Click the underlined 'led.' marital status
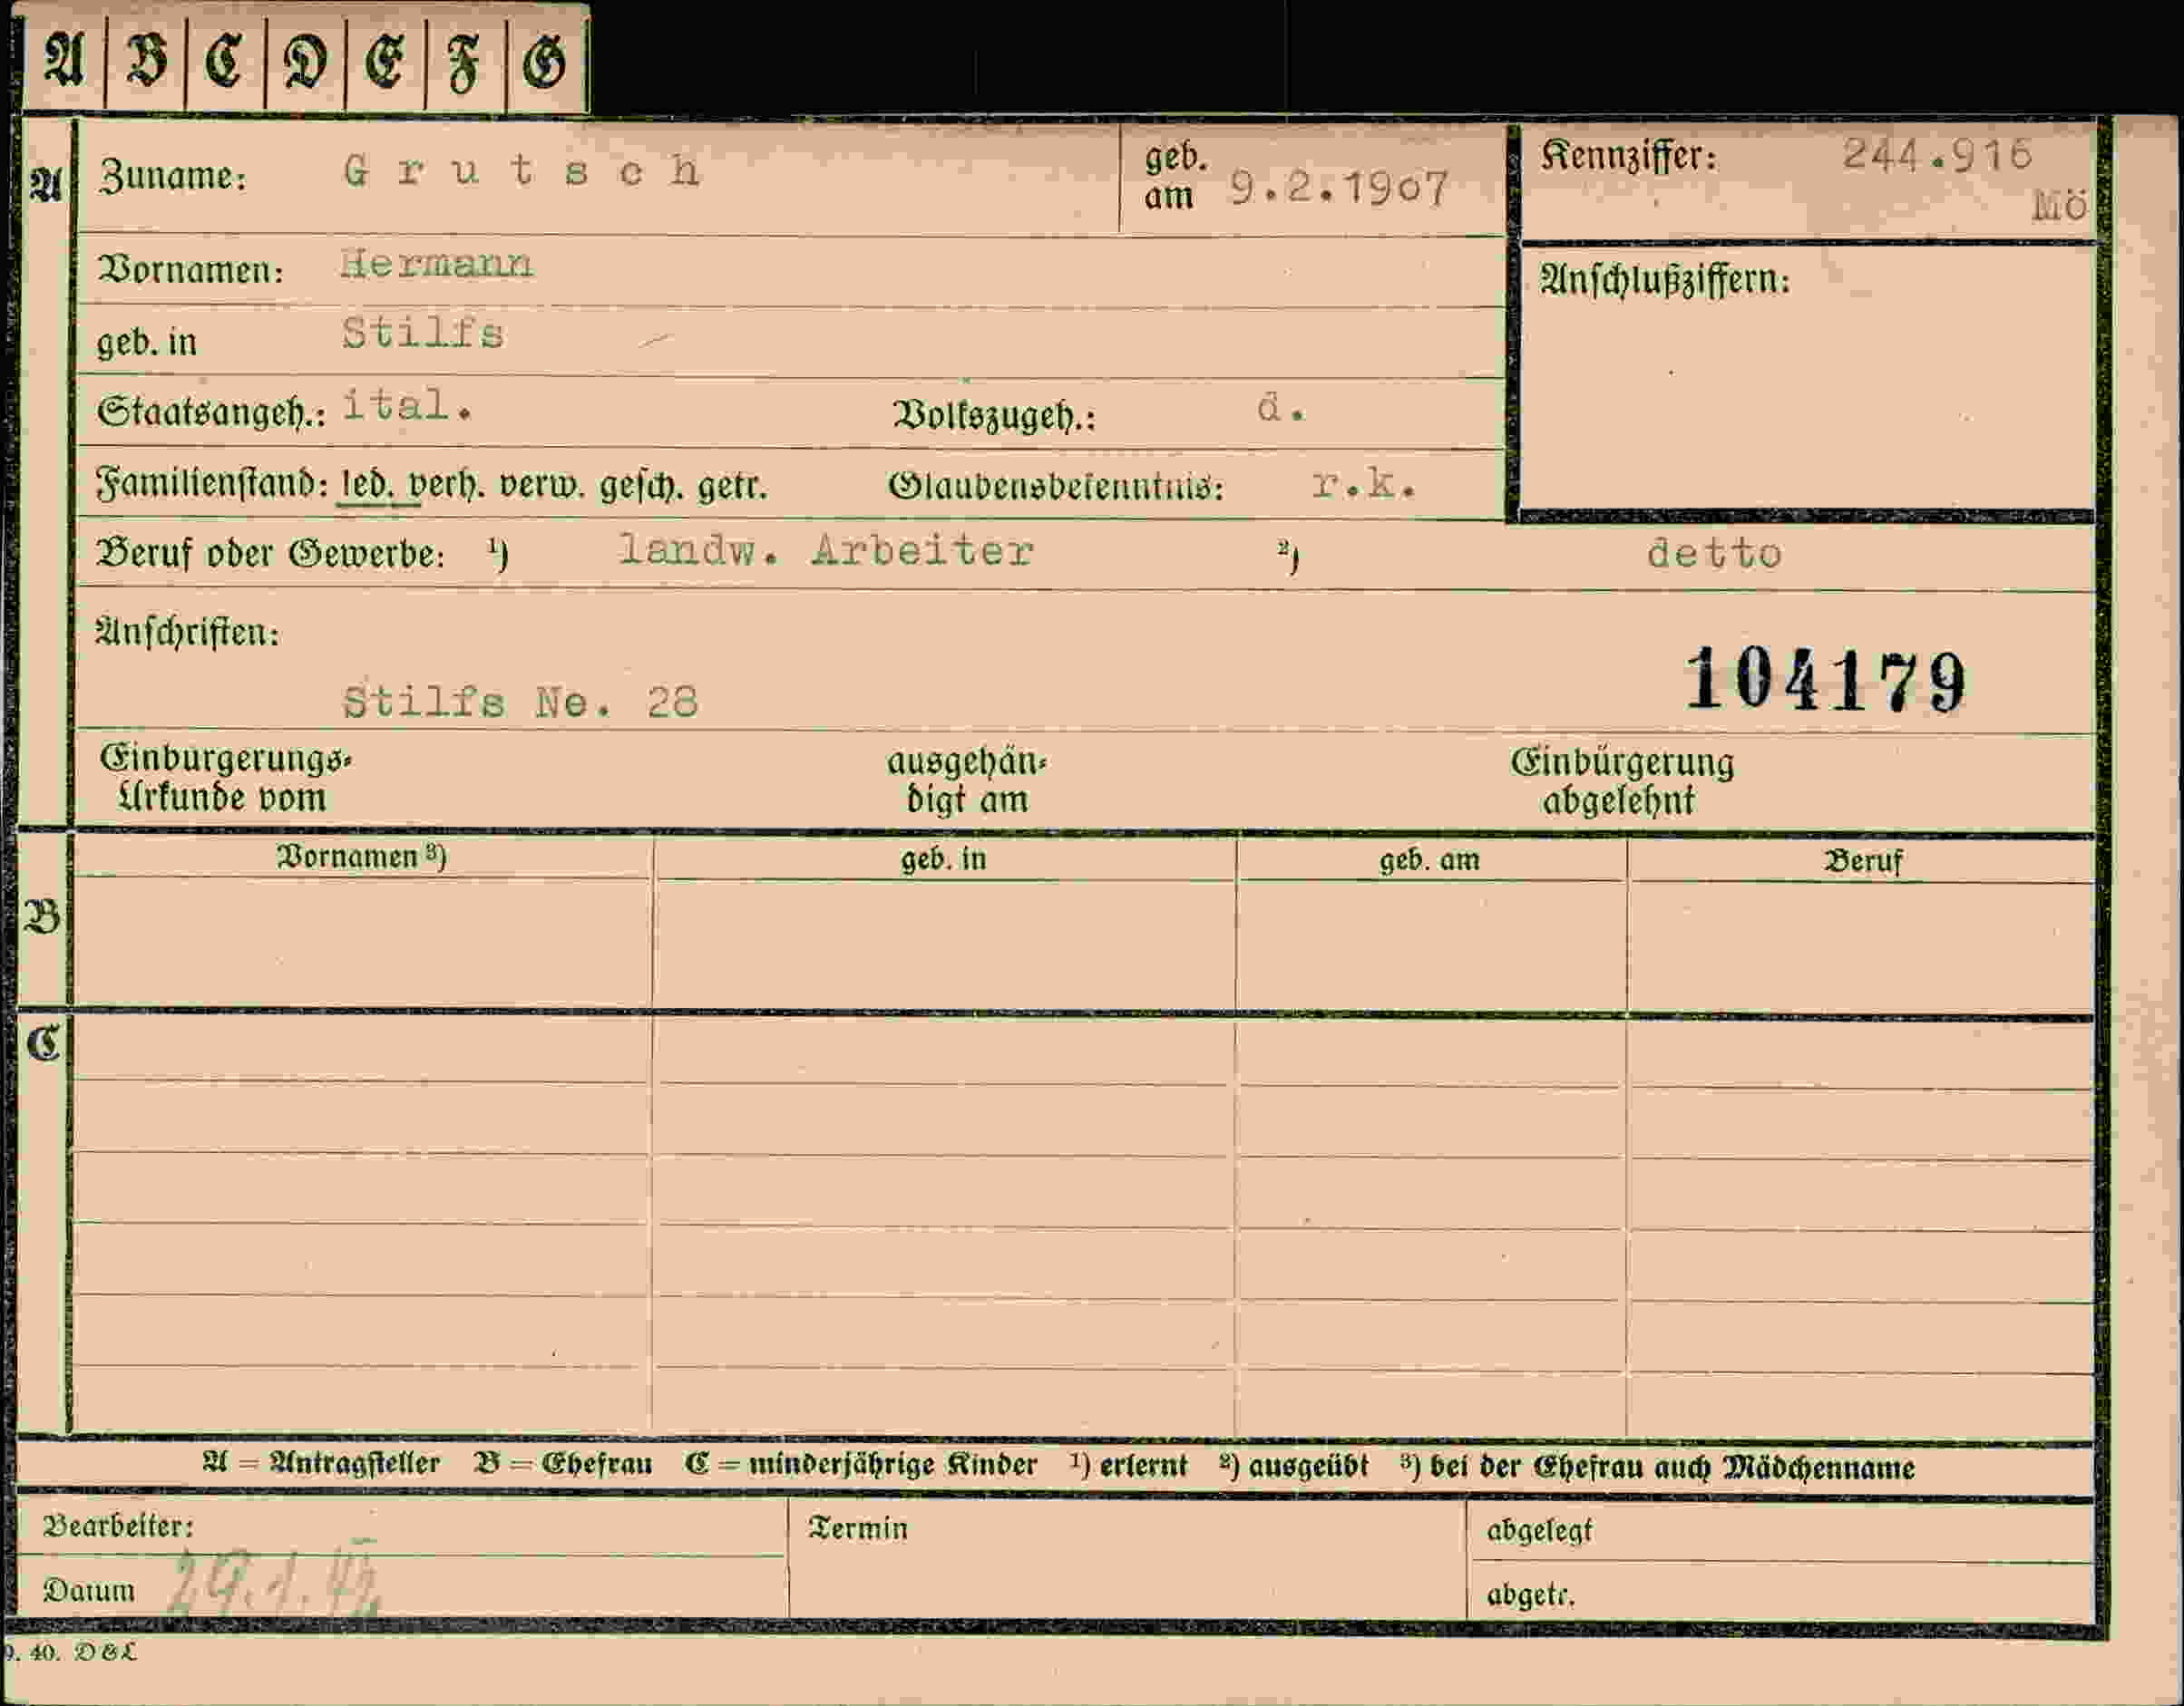The height and width of the screenshot is (1706, 2184). point(367,485)
